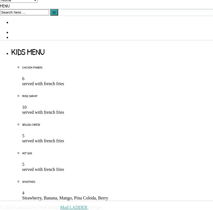Focus the 'Search here ...' input field
The image size is (213, 210).
click(x=24, y=12)
